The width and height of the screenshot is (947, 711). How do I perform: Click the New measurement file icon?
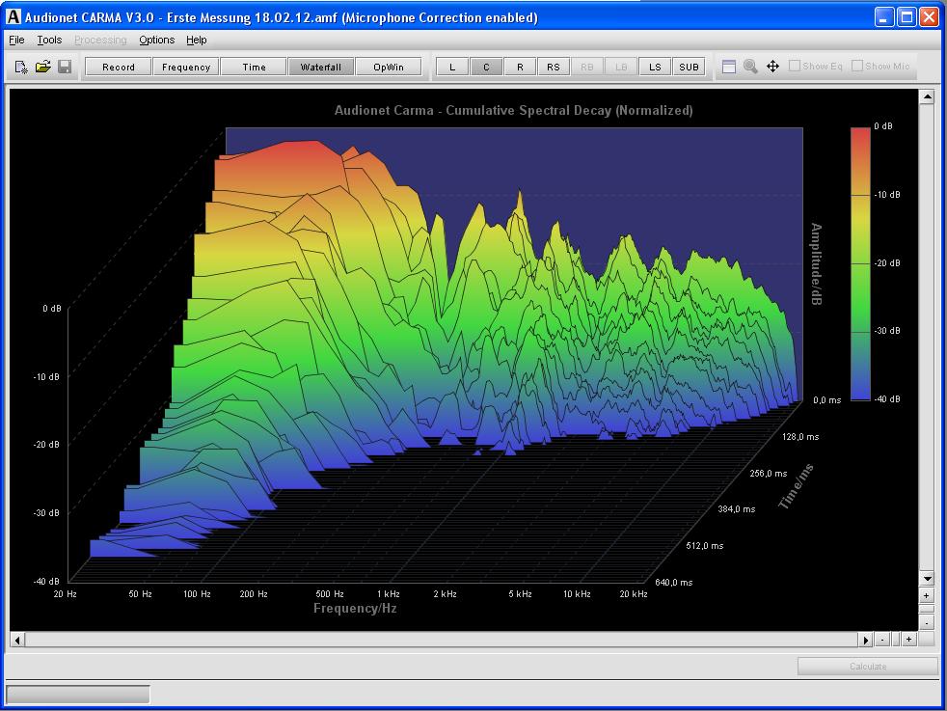21,68
